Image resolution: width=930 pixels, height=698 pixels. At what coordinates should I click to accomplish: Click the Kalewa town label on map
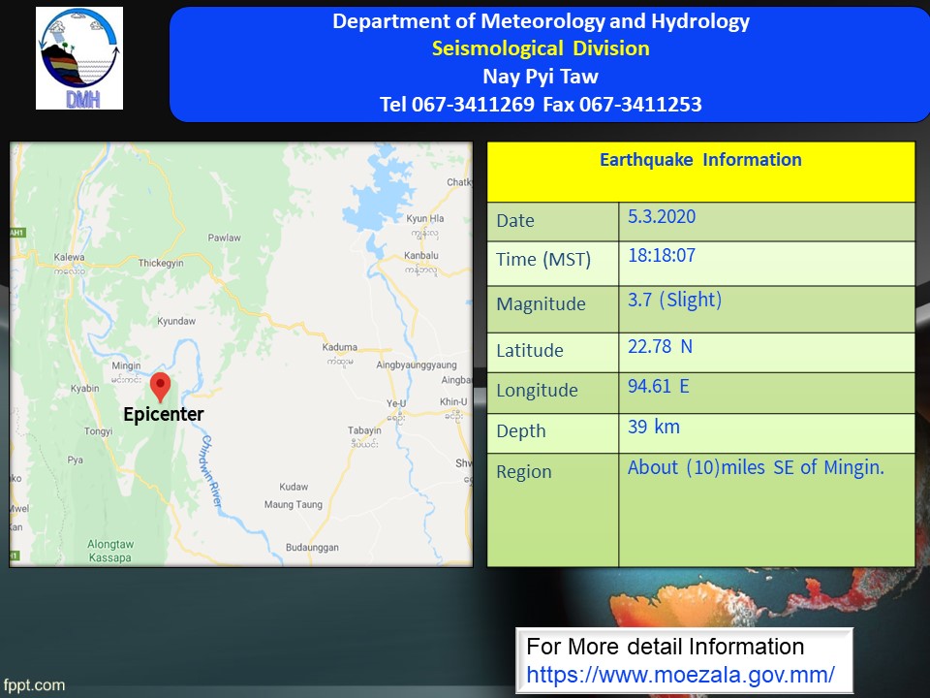coord(70,257)
